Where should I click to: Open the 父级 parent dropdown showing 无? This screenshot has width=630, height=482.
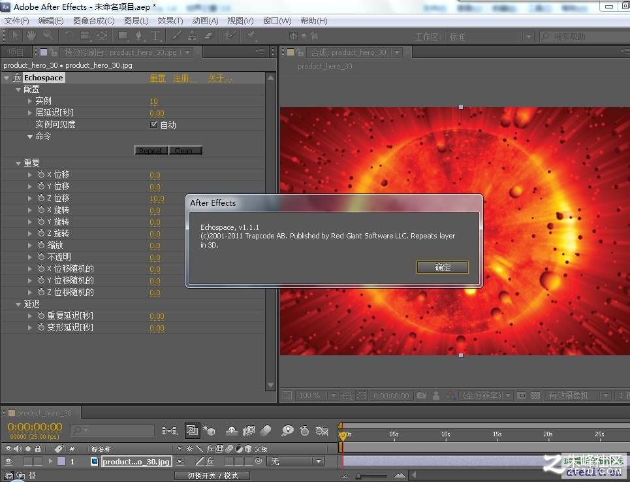295,462
